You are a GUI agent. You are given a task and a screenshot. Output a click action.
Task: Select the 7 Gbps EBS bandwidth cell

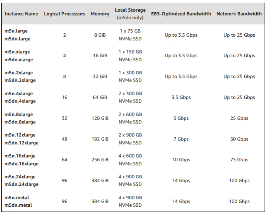coord(181,139)
